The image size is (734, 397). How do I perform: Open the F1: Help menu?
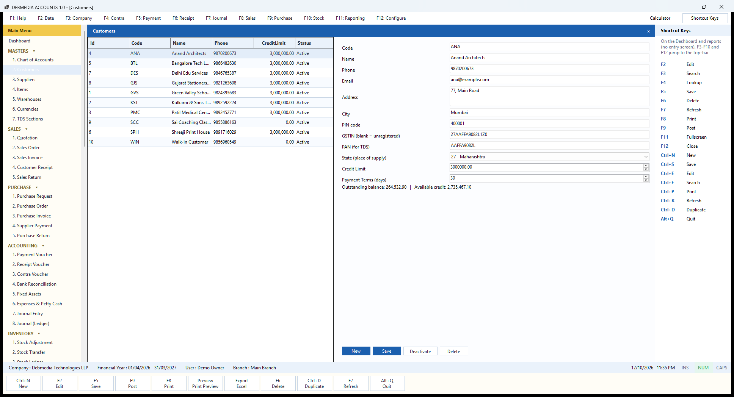click(18, 18)
